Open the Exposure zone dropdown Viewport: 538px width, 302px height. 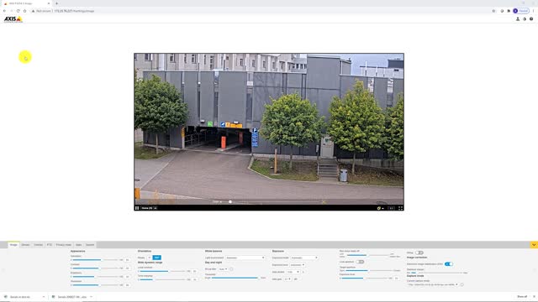[297, 265]
